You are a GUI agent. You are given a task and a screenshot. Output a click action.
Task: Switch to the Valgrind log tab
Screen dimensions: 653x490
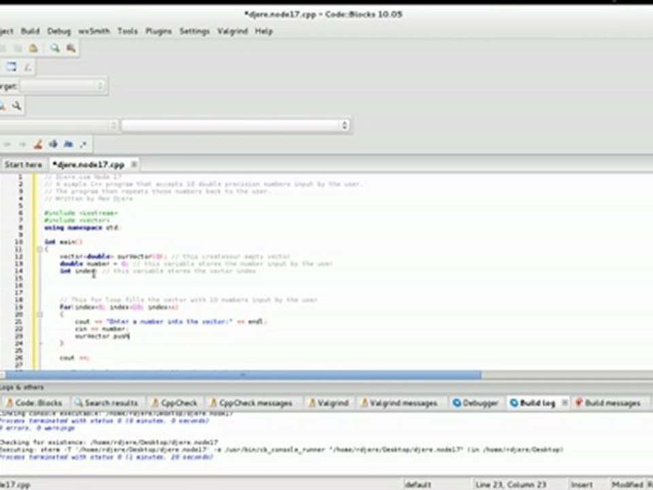(329, 403)
